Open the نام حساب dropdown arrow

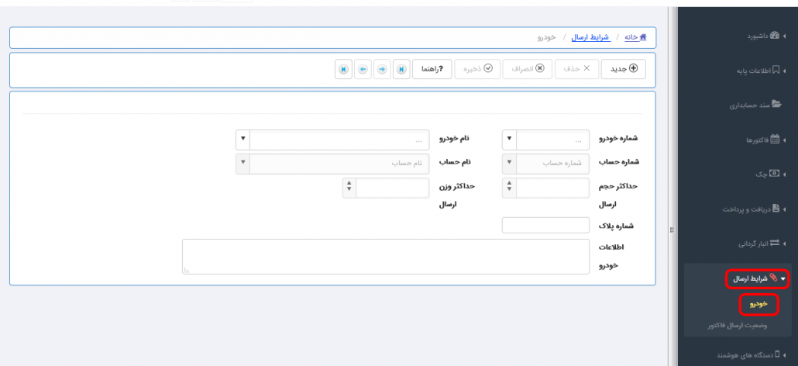click(x=242, y=163)
